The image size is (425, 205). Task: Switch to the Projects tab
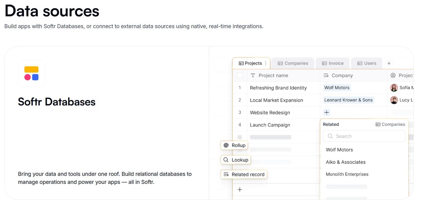click(x=251, y=63)
